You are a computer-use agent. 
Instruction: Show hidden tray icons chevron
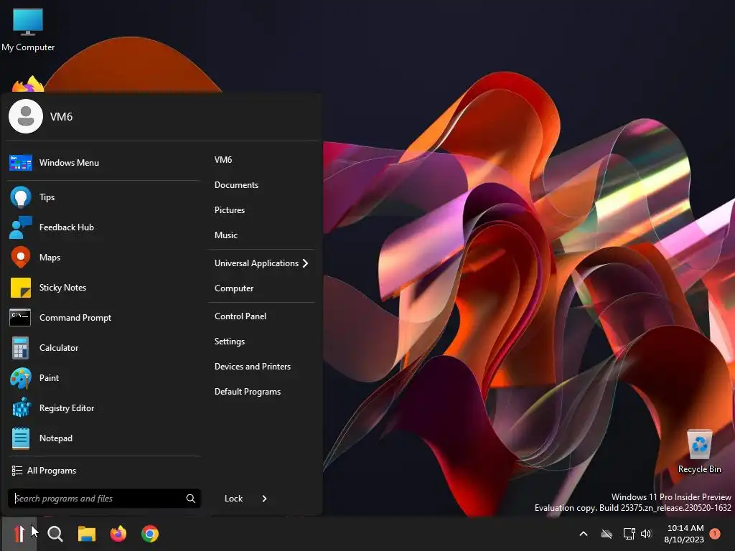(584, 534)
